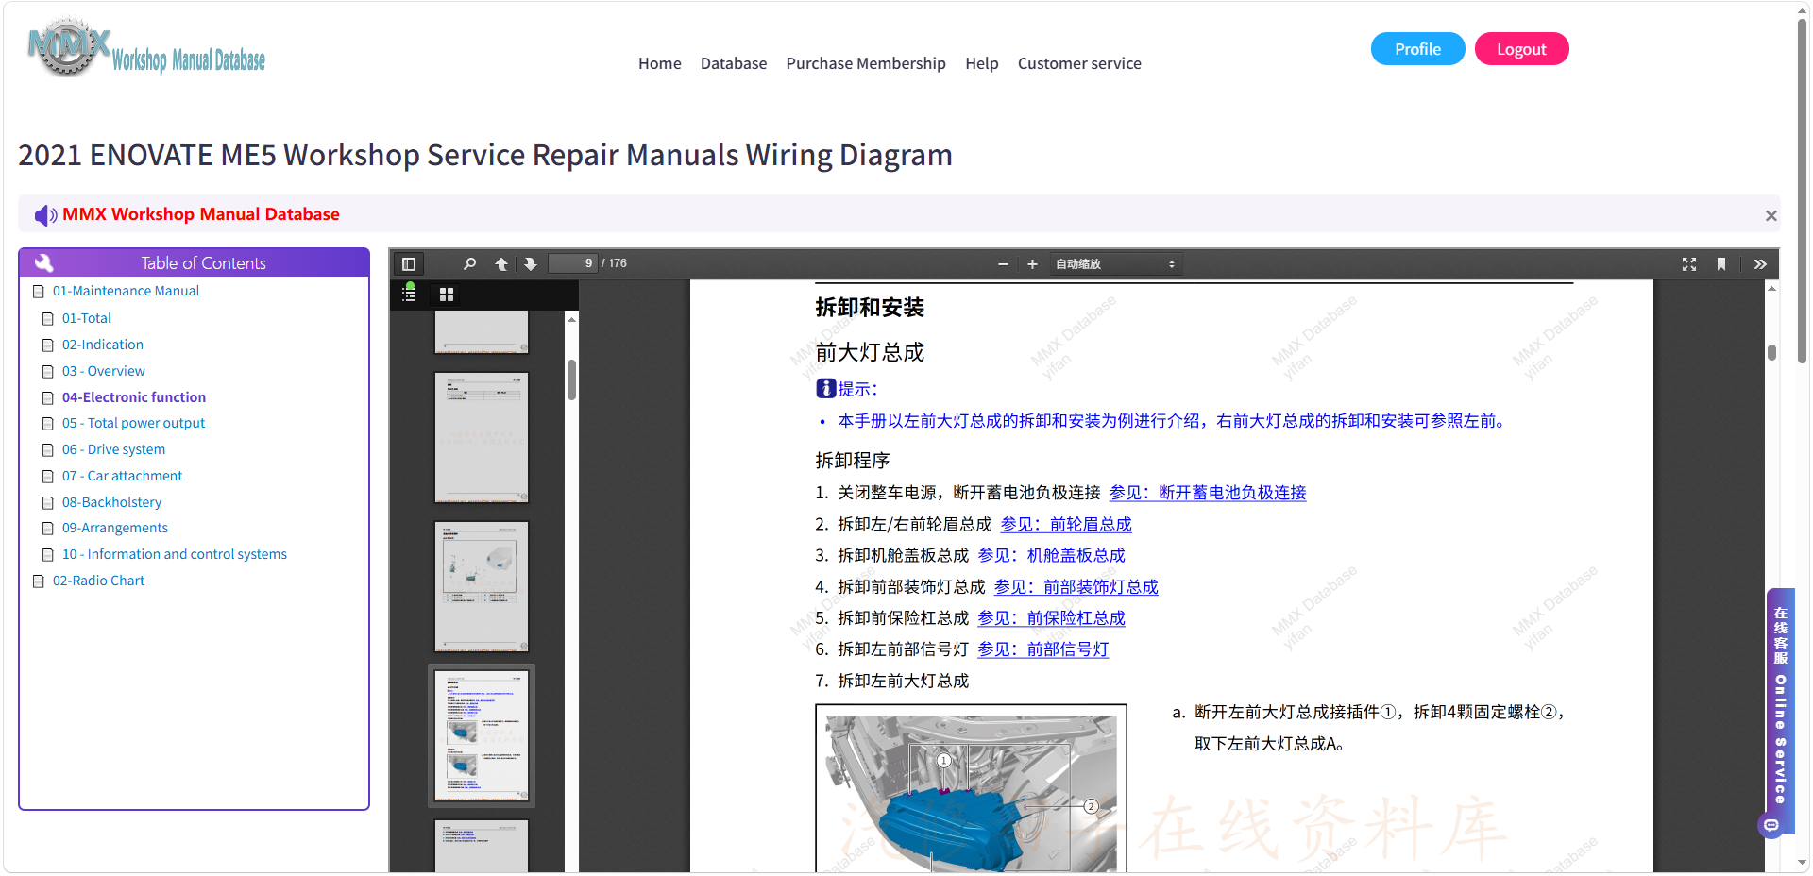
Task: Go to the next PDF page
Action: coord(531,264)
